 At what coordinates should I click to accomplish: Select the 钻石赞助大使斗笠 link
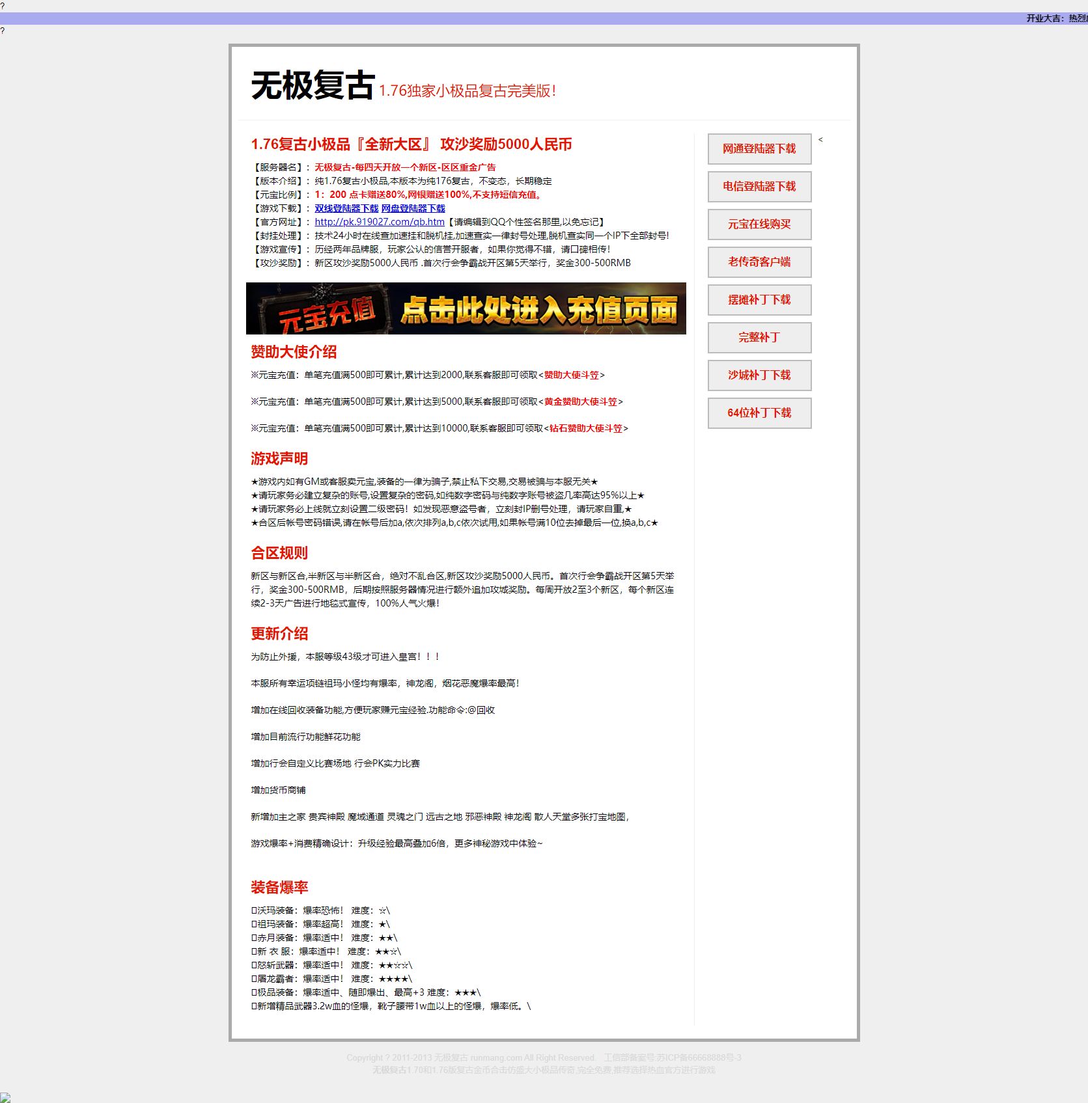pyautogui.click(x=585, y=429)
